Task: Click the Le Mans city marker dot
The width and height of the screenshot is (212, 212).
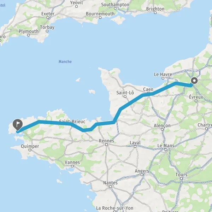Action: [x=166, y=149]
